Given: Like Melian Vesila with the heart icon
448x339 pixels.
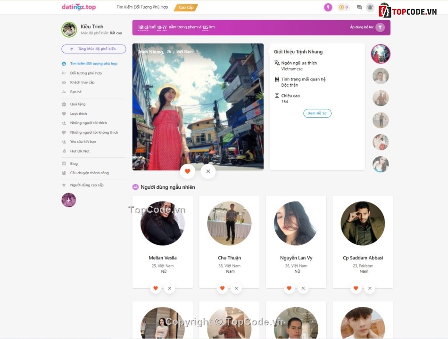Looking at the screenshot, I should point(156,288).
